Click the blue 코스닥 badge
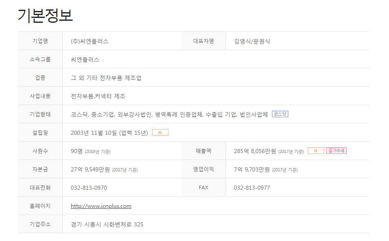Screen dimensions: 389x241 coord(280,114)
